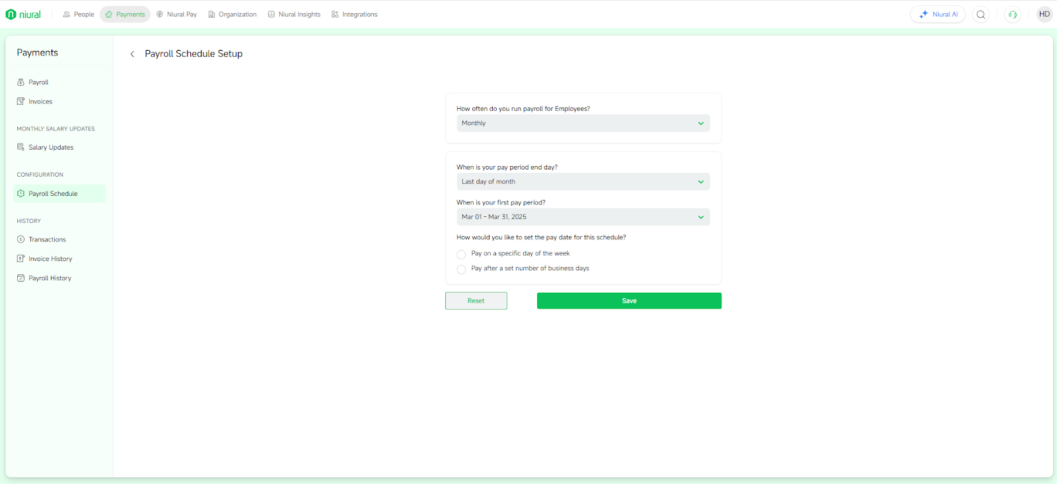Open the Payments tab

[x=125, y=15]
